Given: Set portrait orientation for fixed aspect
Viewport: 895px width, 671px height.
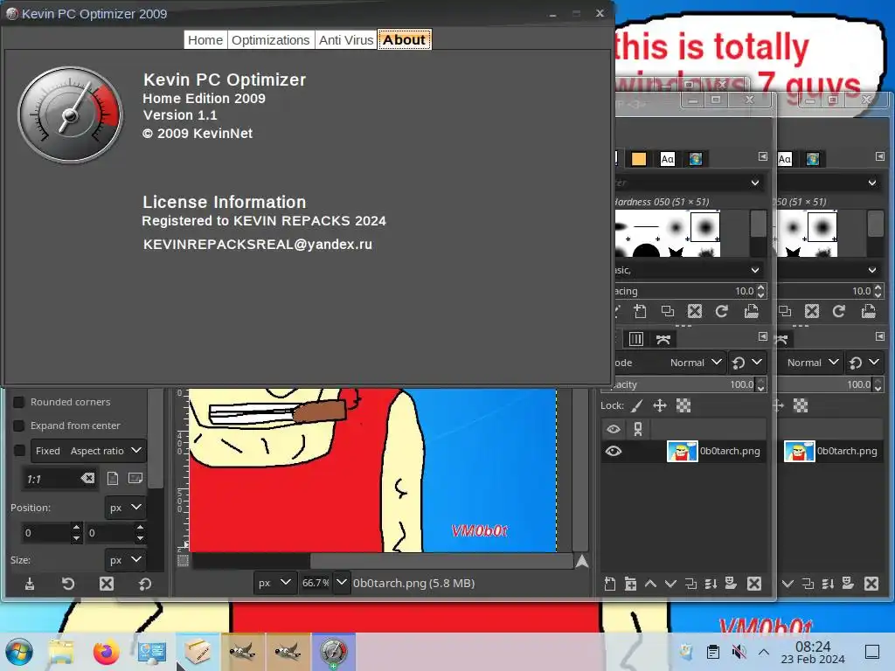Looking at the screenshot, I should tap(113, 478).
